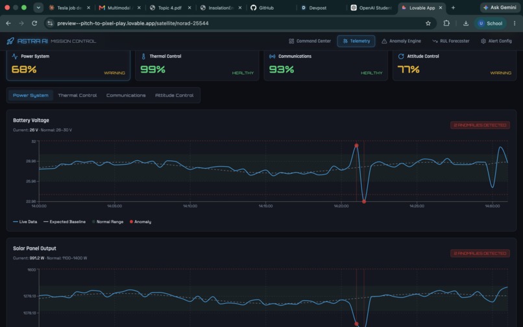Select the Communications 93% card
Screen dimensions: 523x327
click(x=326, y=66)
